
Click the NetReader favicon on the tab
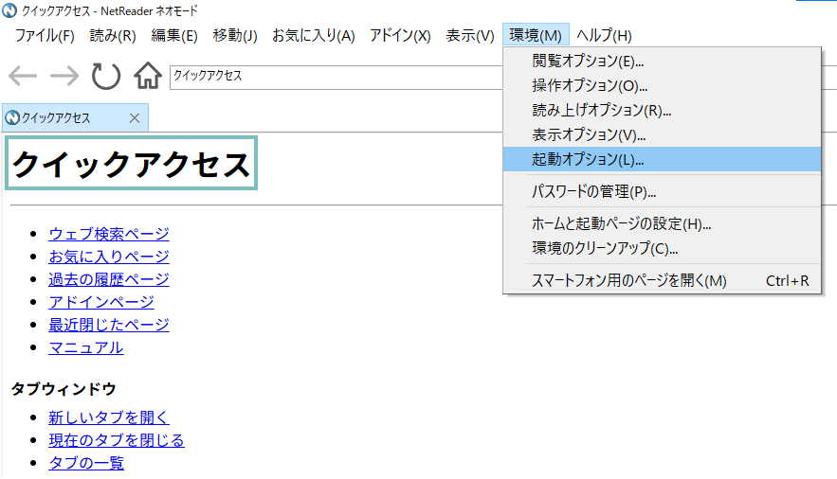12,117
